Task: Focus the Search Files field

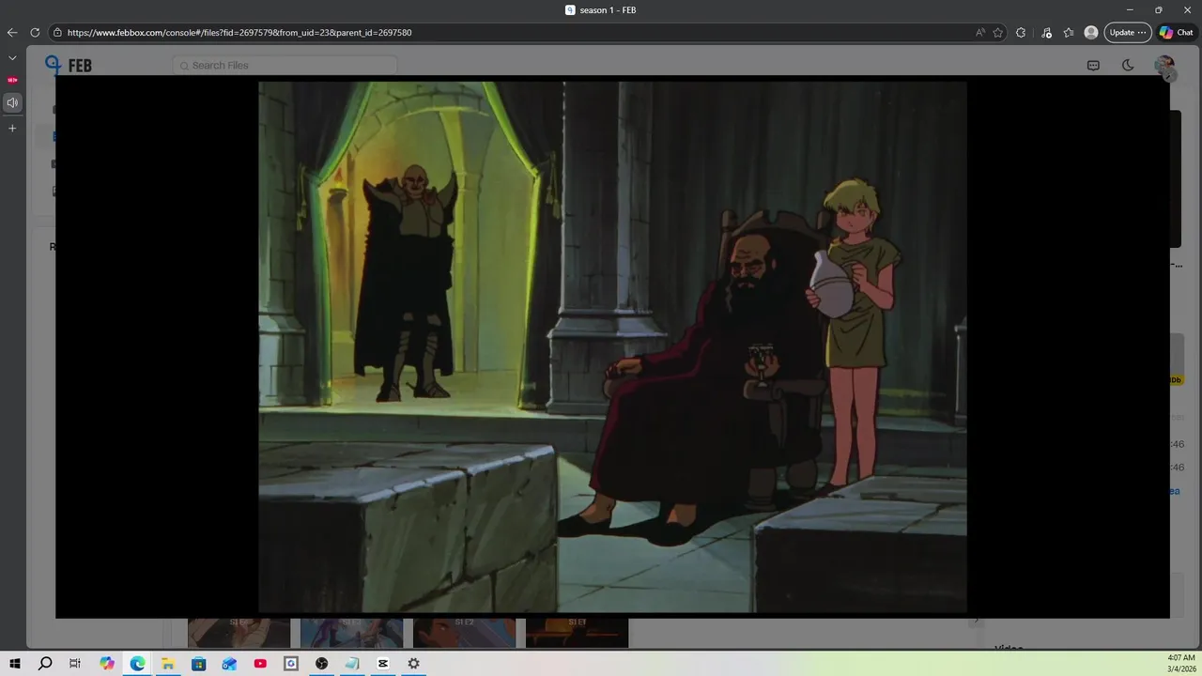Action: [x=285, y=65]
